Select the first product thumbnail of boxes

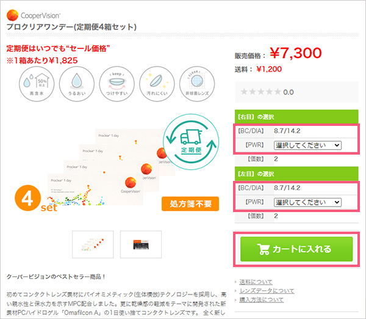pyautogui.click(x=93, y=244)
